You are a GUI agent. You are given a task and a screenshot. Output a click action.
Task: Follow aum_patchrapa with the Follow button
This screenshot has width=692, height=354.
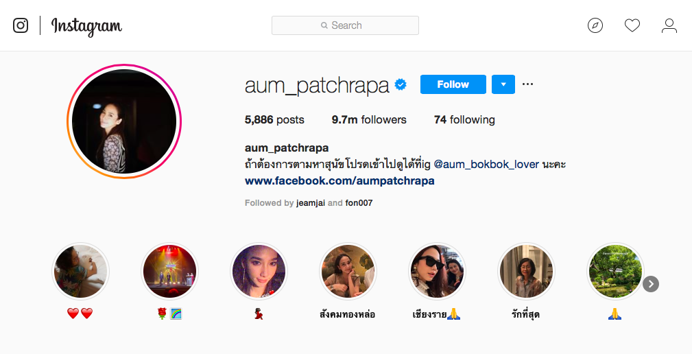[x=453, y=84]
